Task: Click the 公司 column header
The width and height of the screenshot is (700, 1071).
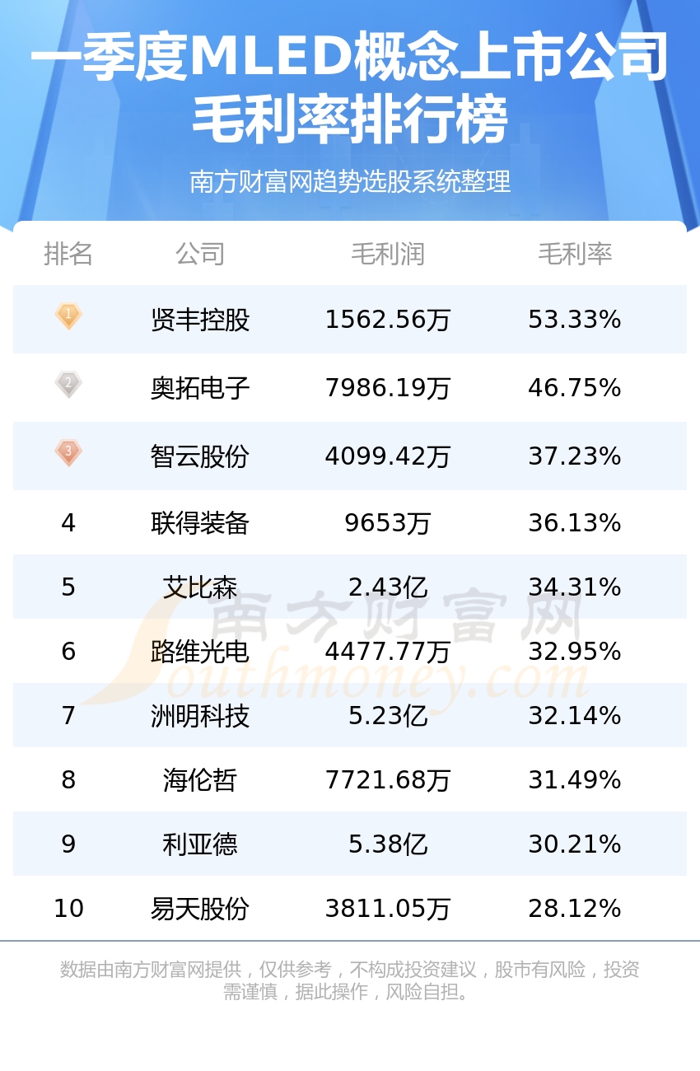Action: [200, 254]
